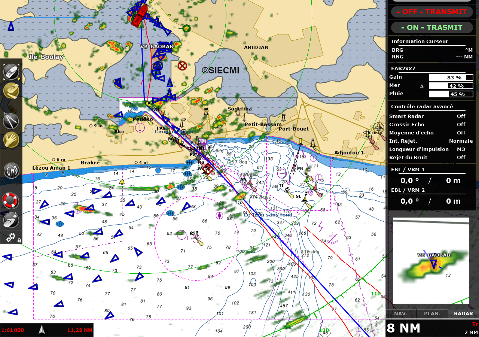
Task: Select the divider compass measuring tool
Action: 11,120
